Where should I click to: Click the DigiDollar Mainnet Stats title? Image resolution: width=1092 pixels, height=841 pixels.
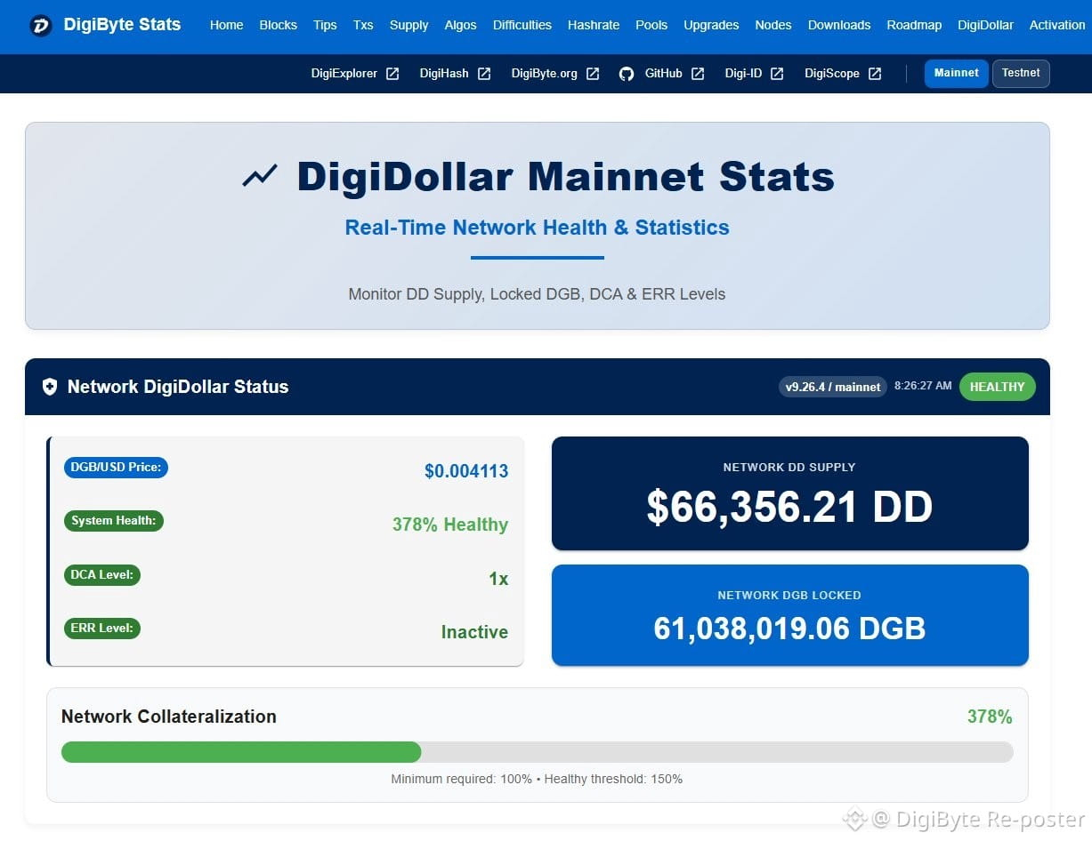click(x=565, y=176)
